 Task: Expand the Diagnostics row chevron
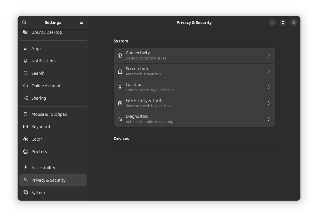pos(269,119)
